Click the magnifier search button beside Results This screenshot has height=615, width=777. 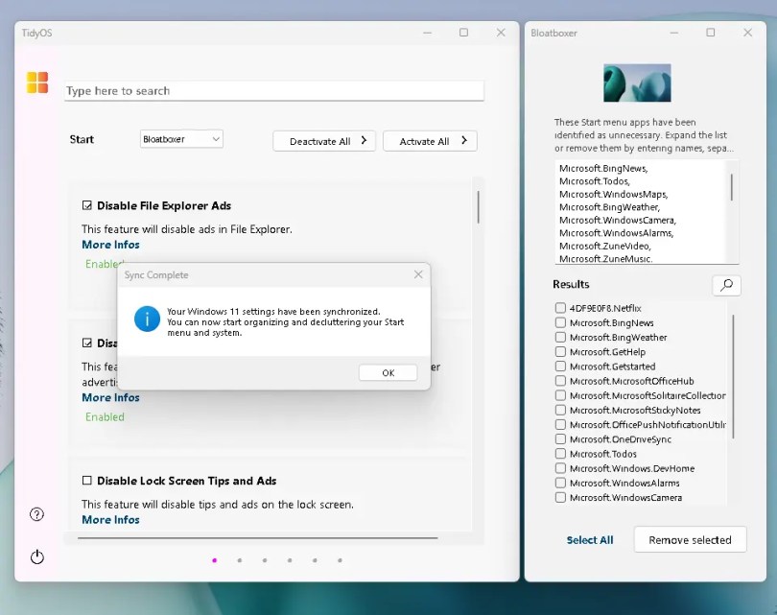(x=726, y=286)
